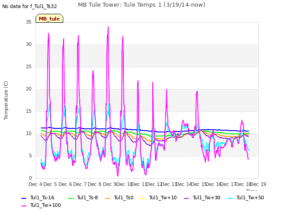Select the Tul1_Tw+100 legend label
Viewport: 285px width, 214px height.
pyautogui.click(x=45, y=206)
